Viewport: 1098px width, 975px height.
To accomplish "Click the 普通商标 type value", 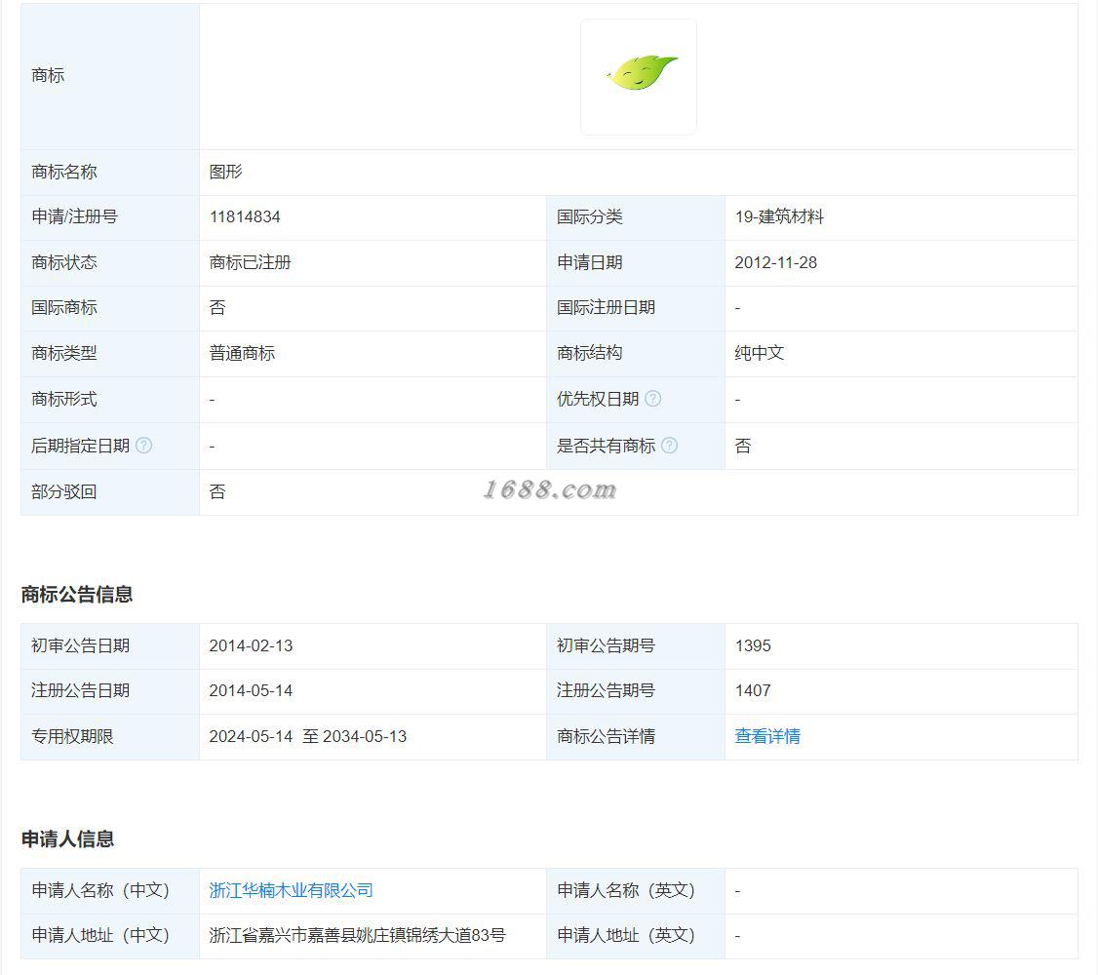I will pos(242,353).
